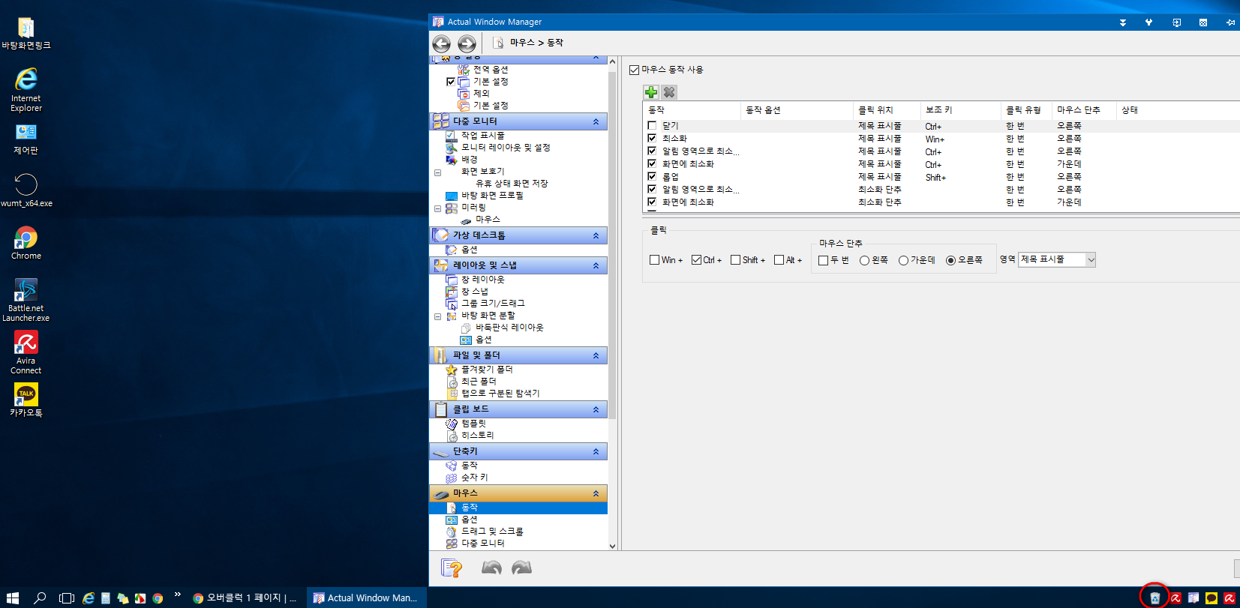Check the 두 번 double-click checkbox
This screenshot has height=608, width=1240.
pos(823,260)
